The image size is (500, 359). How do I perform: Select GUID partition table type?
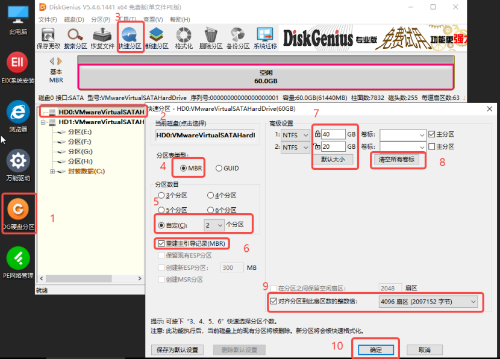[x=227, y=168]
